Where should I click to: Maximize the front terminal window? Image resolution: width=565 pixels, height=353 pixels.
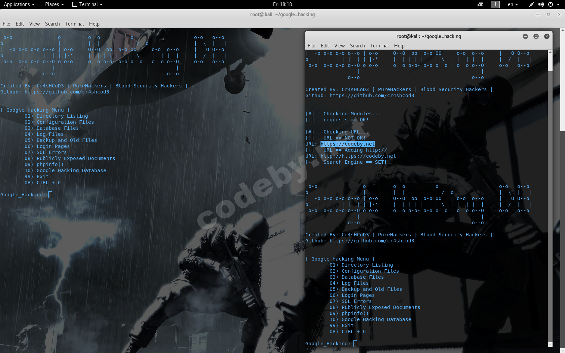click(536, 36)
